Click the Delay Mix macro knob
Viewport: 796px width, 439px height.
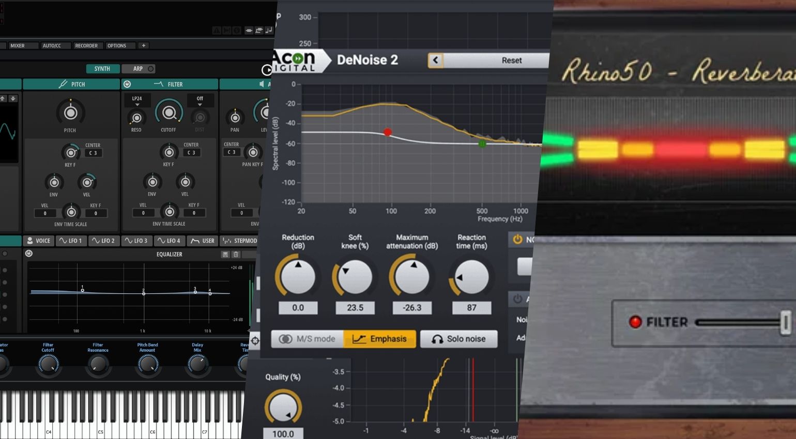[x=197, y=365]
